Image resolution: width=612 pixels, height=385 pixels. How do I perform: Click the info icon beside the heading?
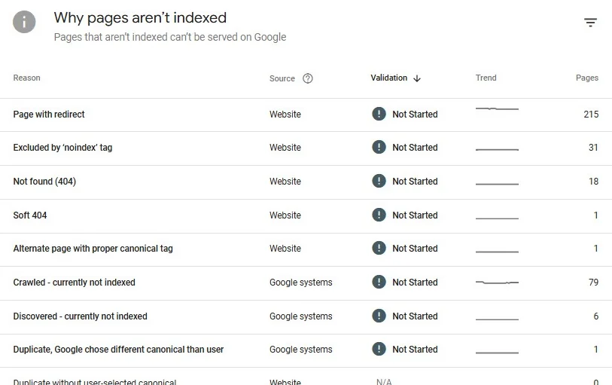tap(24, 22)
